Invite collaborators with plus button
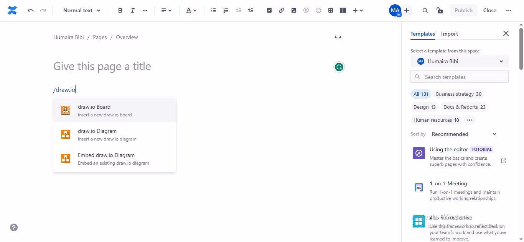The height and width of the screenshot is (242, 524). [407, 11]
